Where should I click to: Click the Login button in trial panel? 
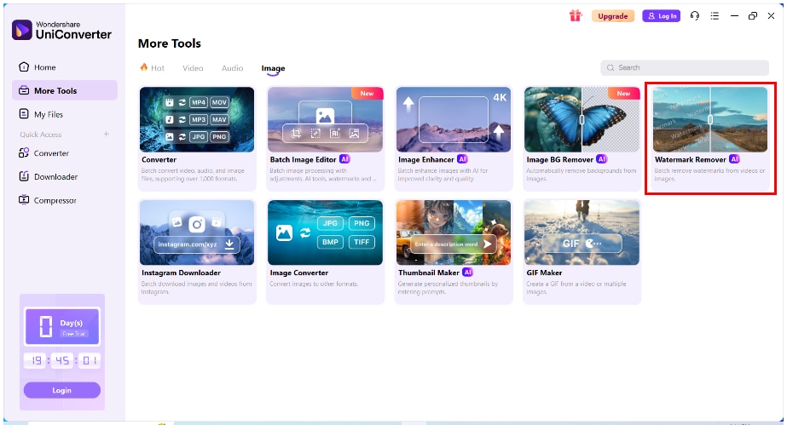click(x=61, y=390)
